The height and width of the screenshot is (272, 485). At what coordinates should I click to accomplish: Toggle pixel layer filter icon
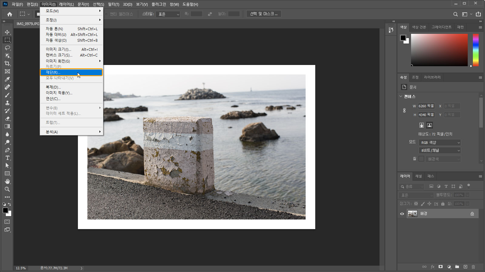pyautogui.click(x=431, y=186)
